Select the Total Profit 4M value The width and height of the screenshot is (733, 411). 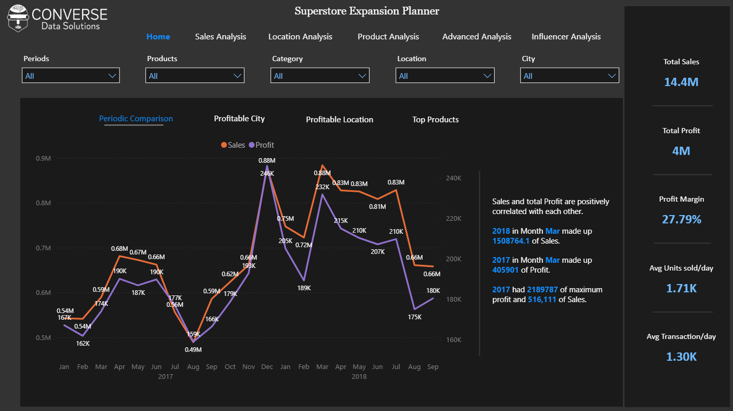(x=681, y=151)
